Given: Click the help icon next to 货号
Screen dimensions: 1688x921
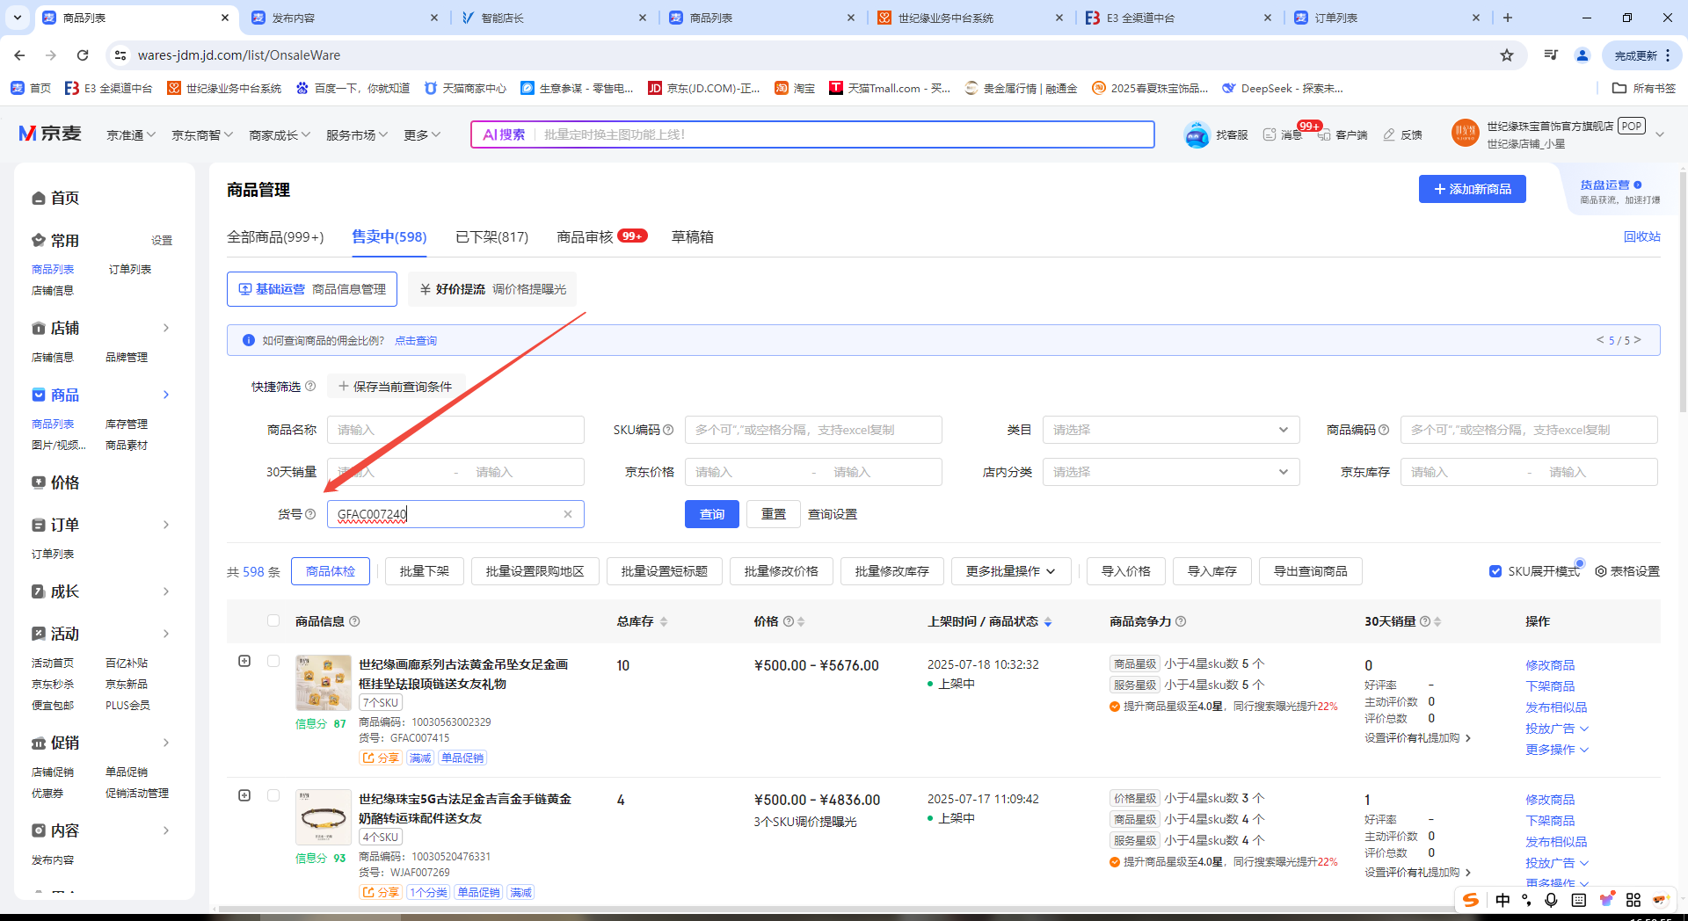Looking at the screenshot, I should [x=310, y=514].
